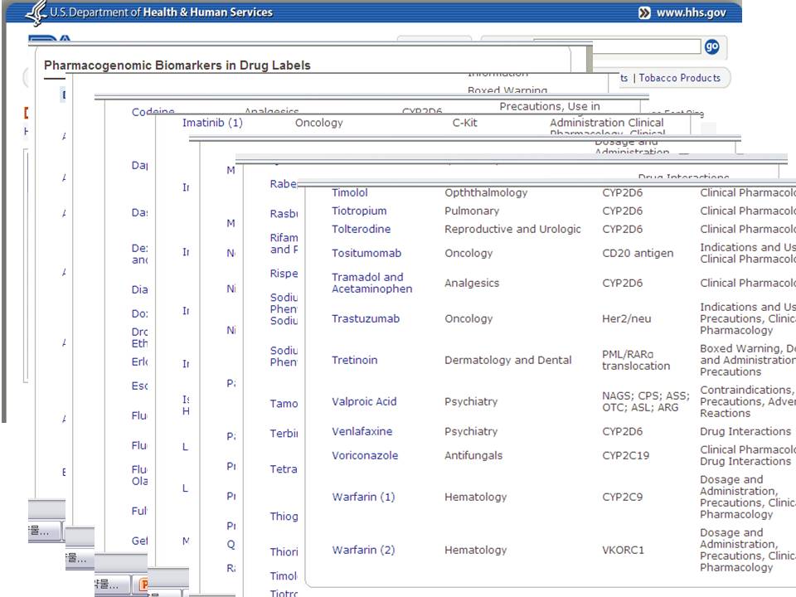
Task: Click CYP2D6 in Tramadol and Acetaminophen row
Action: 623,283
